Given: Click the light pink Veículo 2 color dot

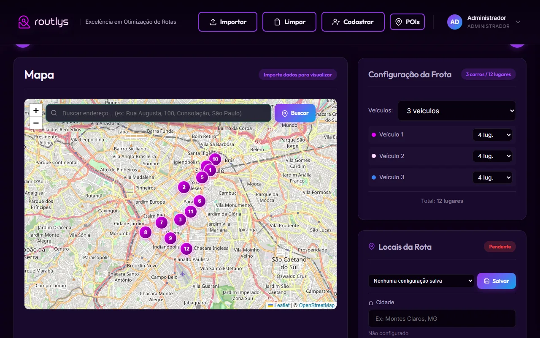Looking at the screenshot, I should [373, 156].
